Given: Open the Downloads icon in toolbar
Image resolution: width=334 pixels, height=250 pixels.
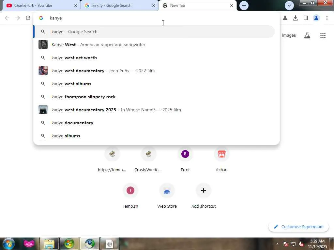Looking at the screenshot, I should pyautogui.click(x=296, y=18).
